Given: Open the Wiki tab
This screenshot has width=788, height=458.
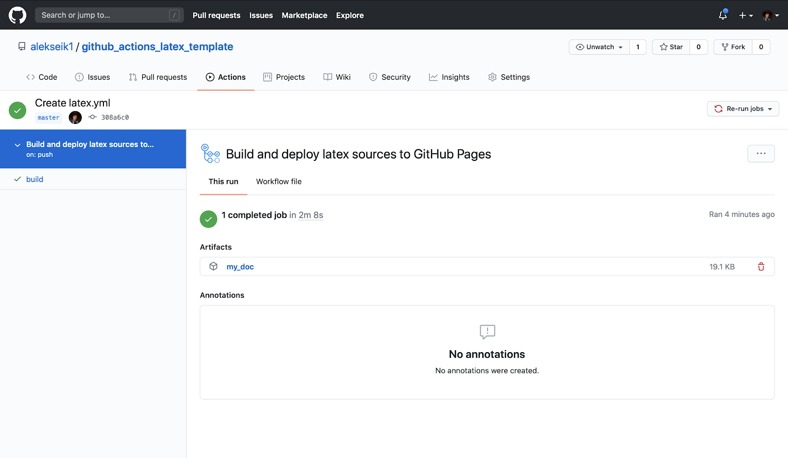Looking at the screenshot, I should pos(337,77).
